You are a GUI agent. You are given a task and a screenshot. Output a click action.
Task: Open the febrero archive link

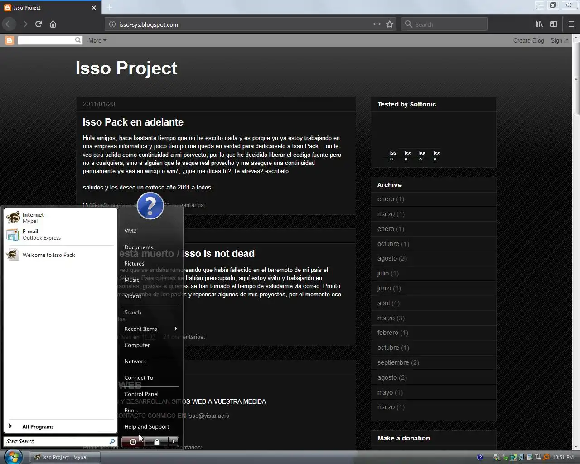[x=388, y=333]
